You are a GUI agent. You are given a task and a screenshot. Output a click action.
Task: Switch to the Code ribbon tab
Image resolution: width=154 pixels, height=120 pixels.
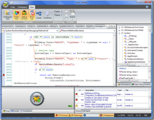(13, 7)
